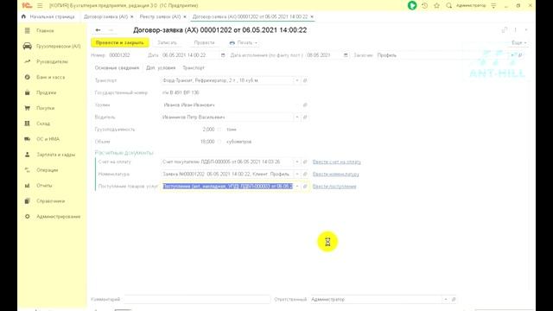Expand the Транспорт field dropdown
The image size is (553, 311).
[x=297, y=80]
